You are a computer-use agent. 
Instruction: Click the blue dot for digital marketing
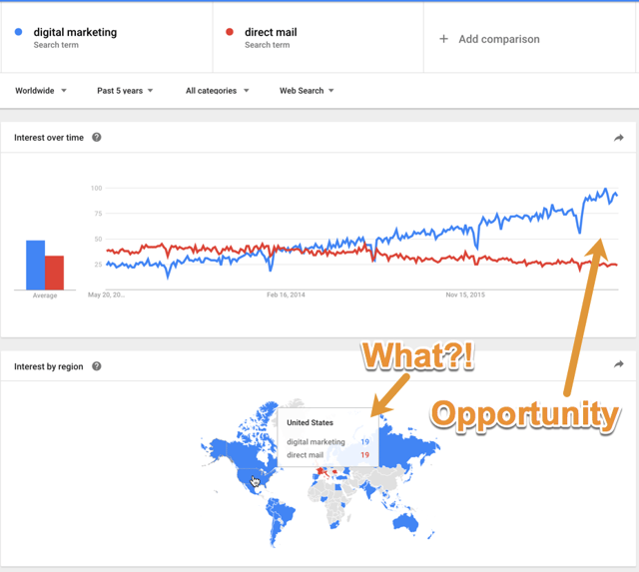click(x=18, y=32)
